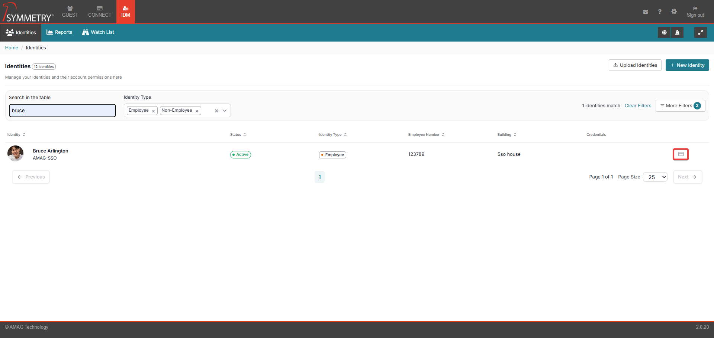714x338 pixels.
Task: Toggle fullscreen expand icon
Action: pyautogui.click(x=701, y=33)
